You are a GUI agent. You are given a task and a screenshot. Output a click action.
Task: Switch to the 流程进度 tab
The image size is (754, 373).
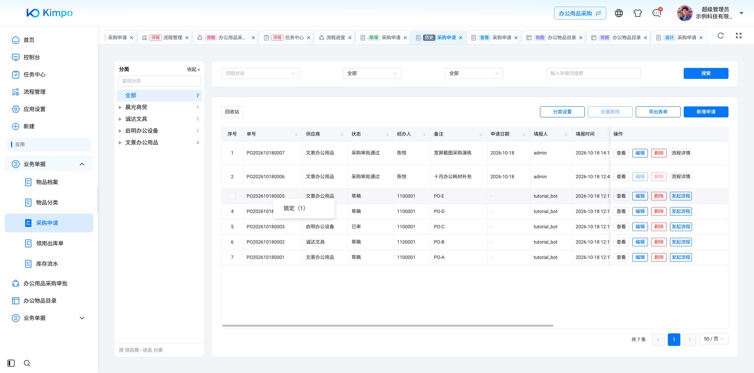[335, 38]
